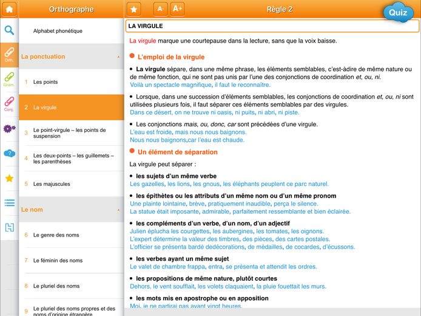Click bullet les mots mis en apostrophe

coord(202,298)
